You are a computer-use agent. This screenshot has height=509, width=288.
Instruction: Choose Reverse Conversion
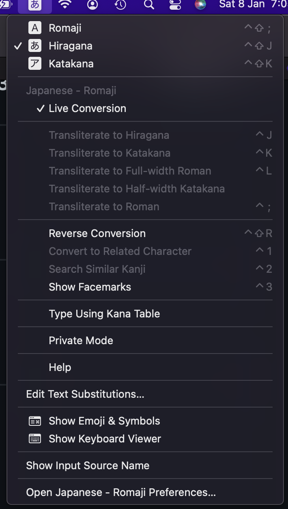point(145,233)
